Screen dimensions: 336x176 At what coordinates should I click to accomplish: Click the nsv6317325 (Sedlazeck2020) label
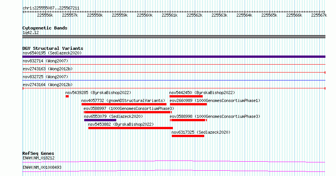[x=201, y=132]
